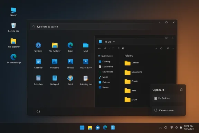This screenshot has width=199, height=133.
Task: Open Microsoft Store on the taskbar
Action: pyautogui.click(x=97, y=127)
